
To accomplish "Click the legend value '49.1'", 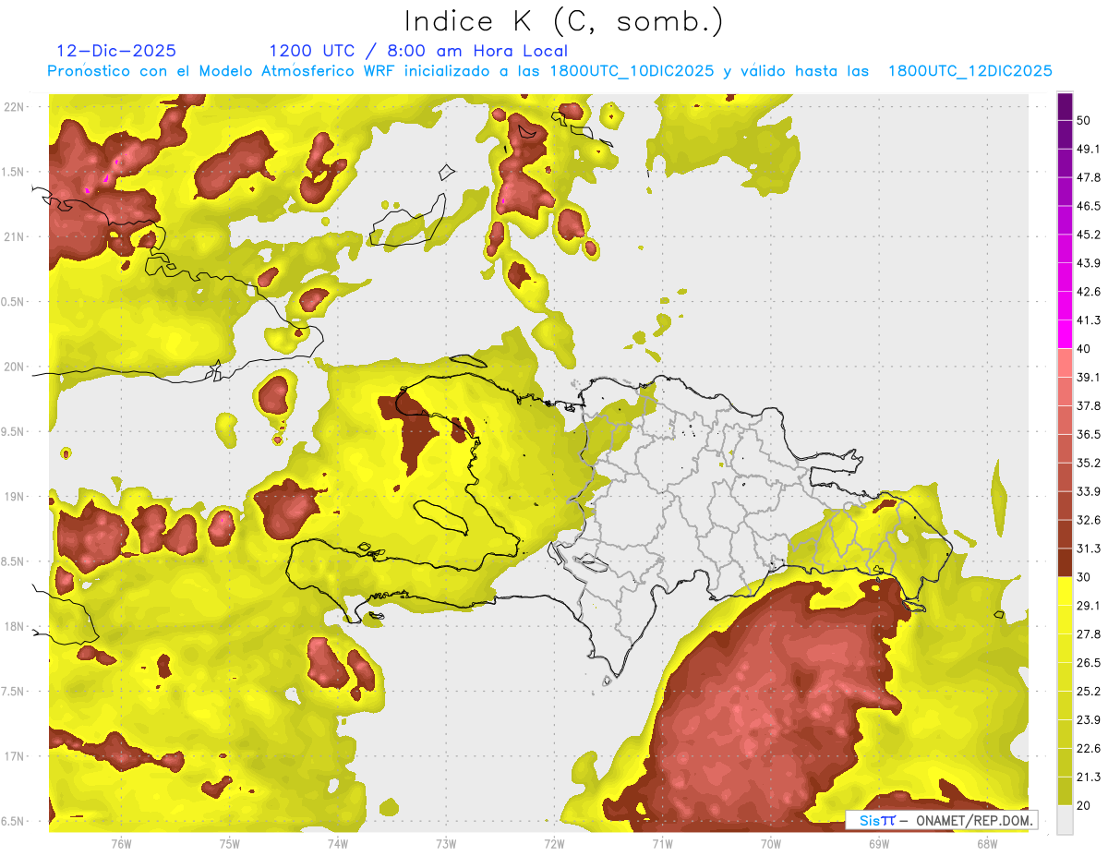I will point(1089,149).
